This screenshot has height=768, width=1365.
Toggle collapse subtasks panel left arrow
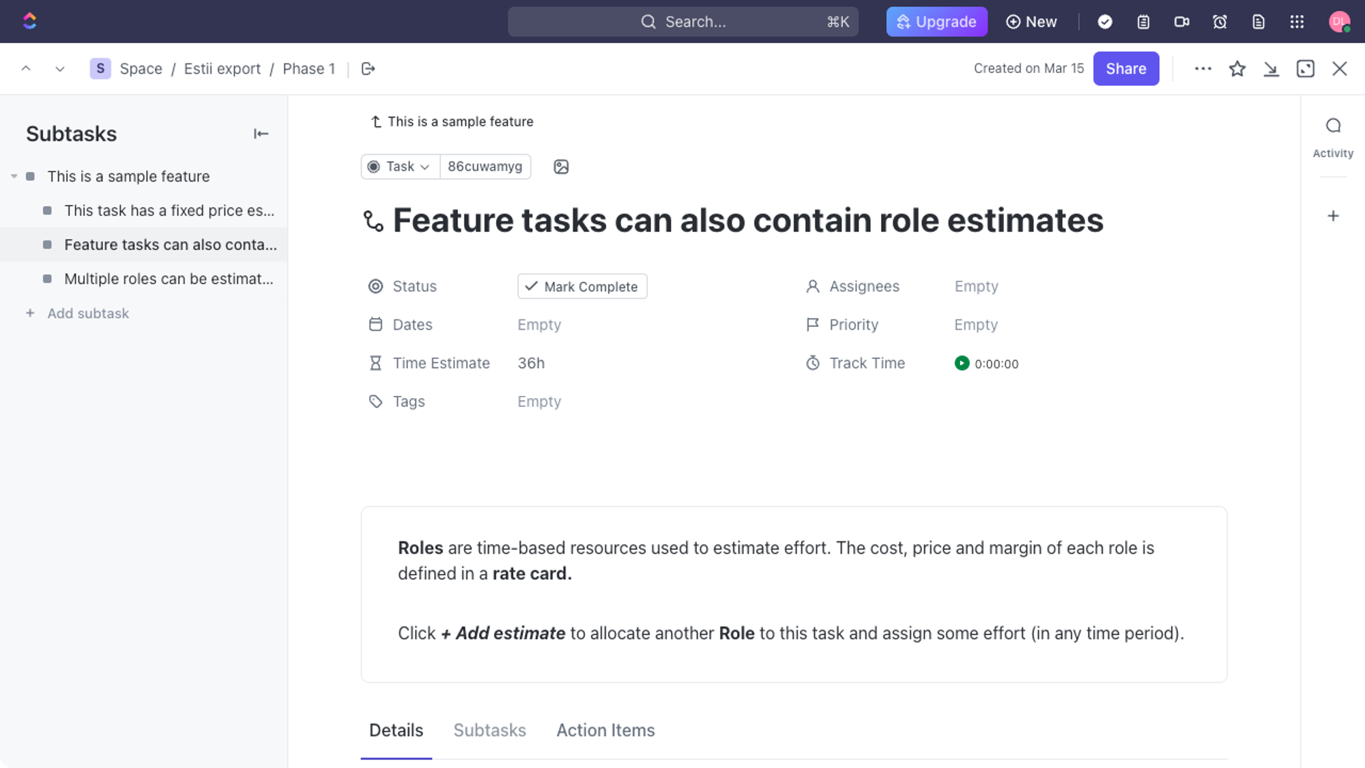(261, 133)
